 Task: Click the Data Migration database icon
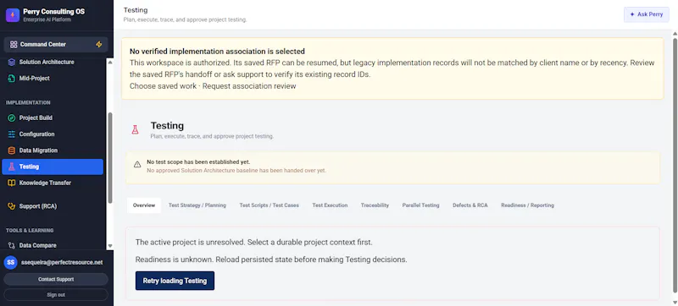pyautogui.click(x=12, y=150)
